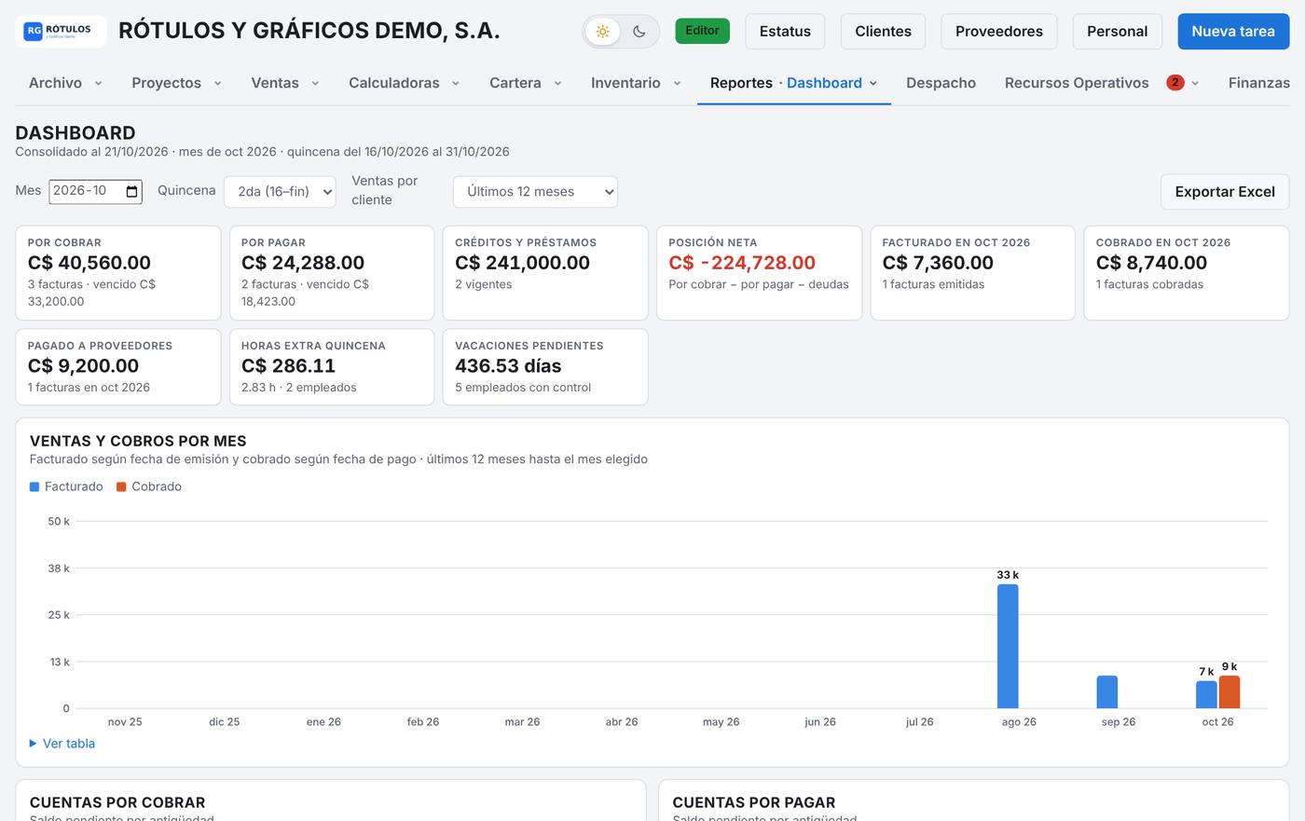Screen dimensions: 1305x821
Task: Switch to light mode sun icon
Action: (x=603, y=32)
